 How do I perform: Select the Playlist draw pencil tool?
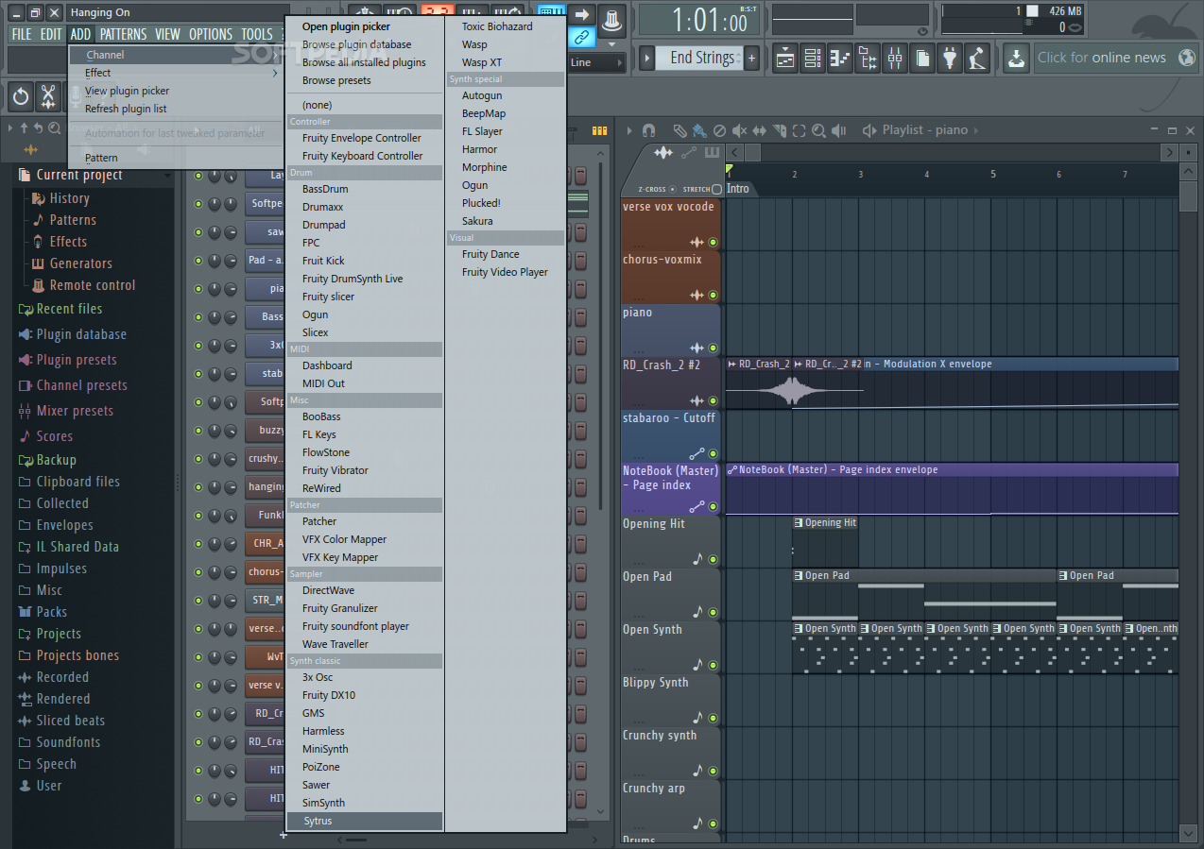(x=679, y=130)
